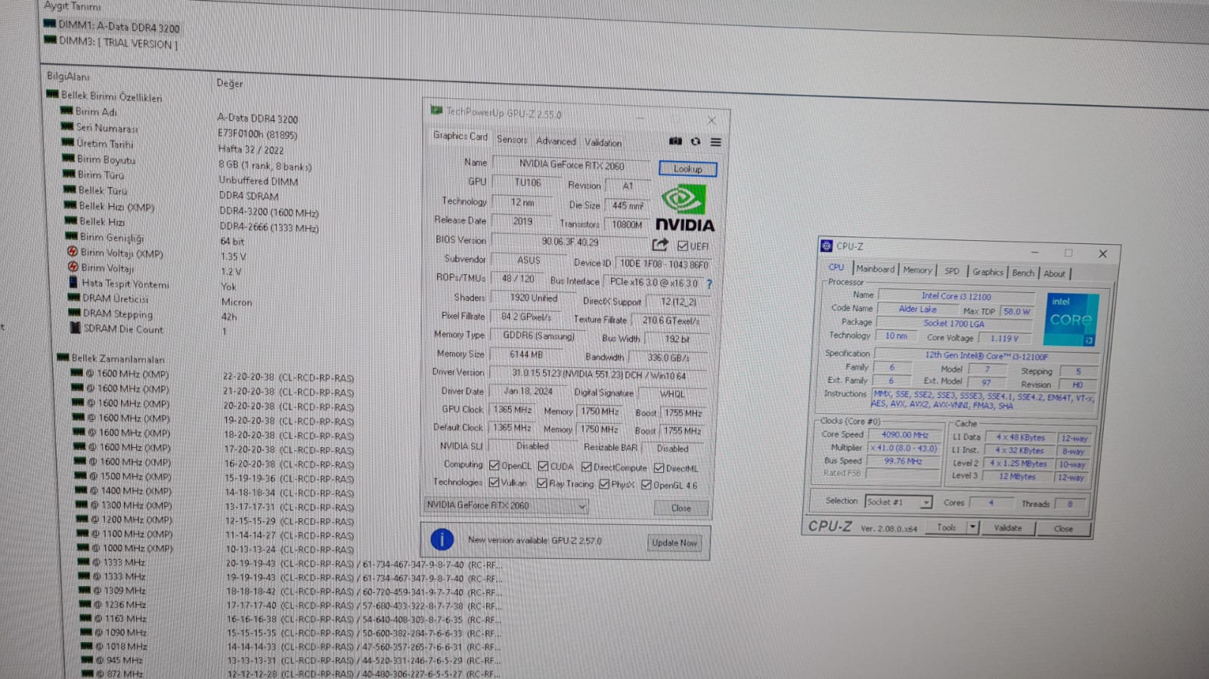The width and height of the screenshot is (1209, 679).
Task: Click the Close button in CPU-Z
Action: (1063, 529)
